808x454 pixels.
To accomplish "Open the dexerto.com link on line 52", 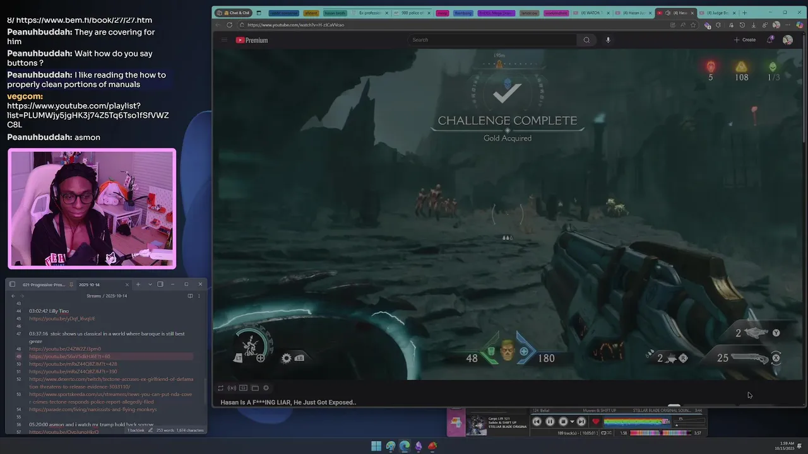I will pyautogui.click(x=111, y=383).
